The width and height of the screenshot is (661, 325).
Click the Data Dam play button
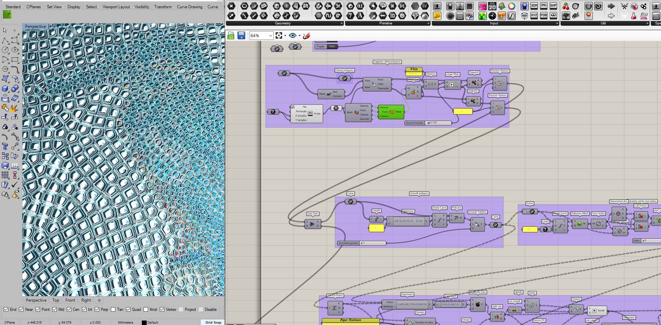click(x=312, y=224)
